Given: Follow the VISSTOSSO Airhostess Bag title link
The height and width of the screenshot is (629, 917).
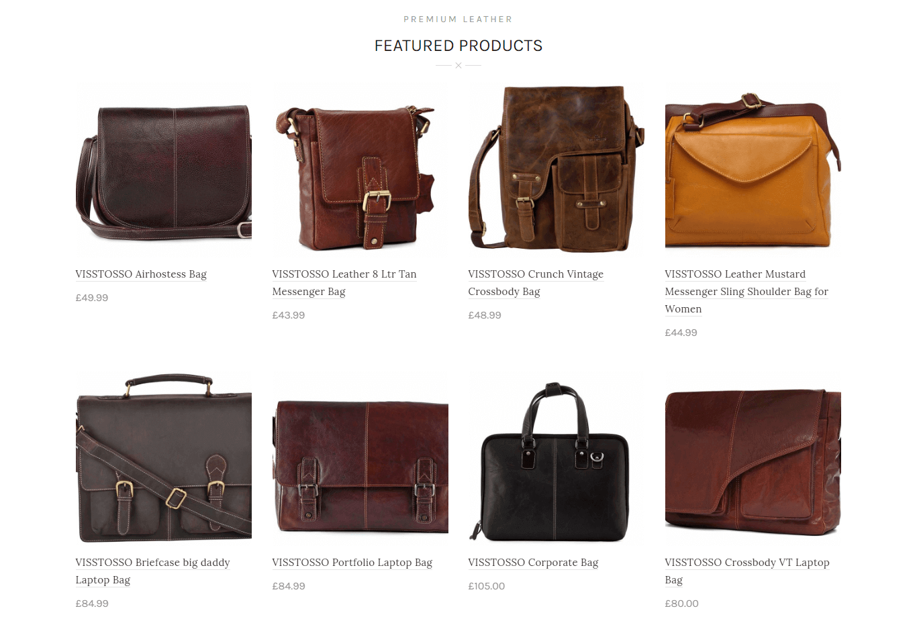Looking at the screenshot, I should (141, 274).
